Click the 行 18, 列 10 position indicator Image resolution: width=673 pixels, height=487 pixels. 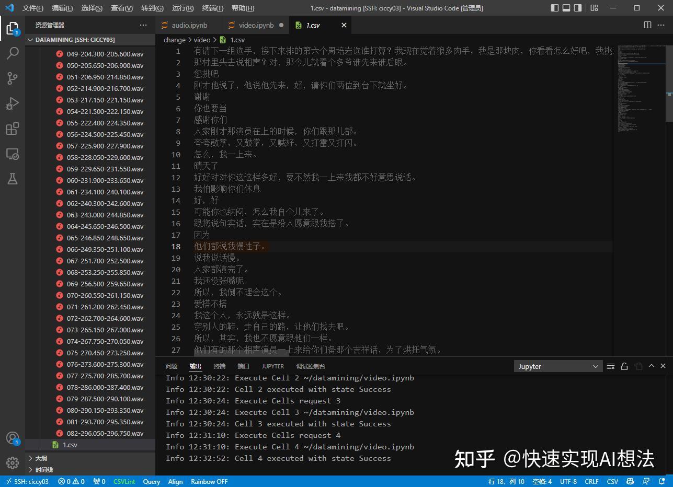tap(506, 481)
